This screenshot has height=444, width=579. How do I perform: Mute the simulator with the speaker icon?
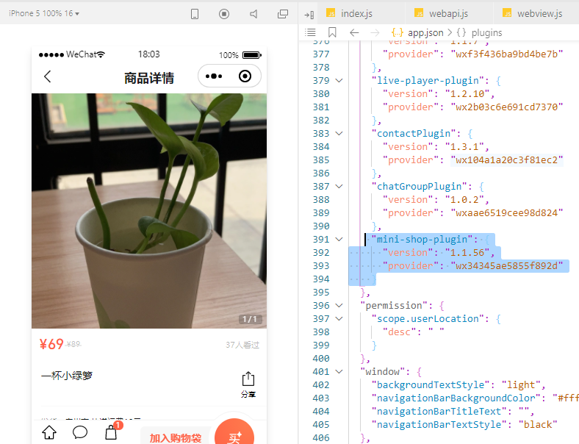pyautogui.click(x=253, y=14)
